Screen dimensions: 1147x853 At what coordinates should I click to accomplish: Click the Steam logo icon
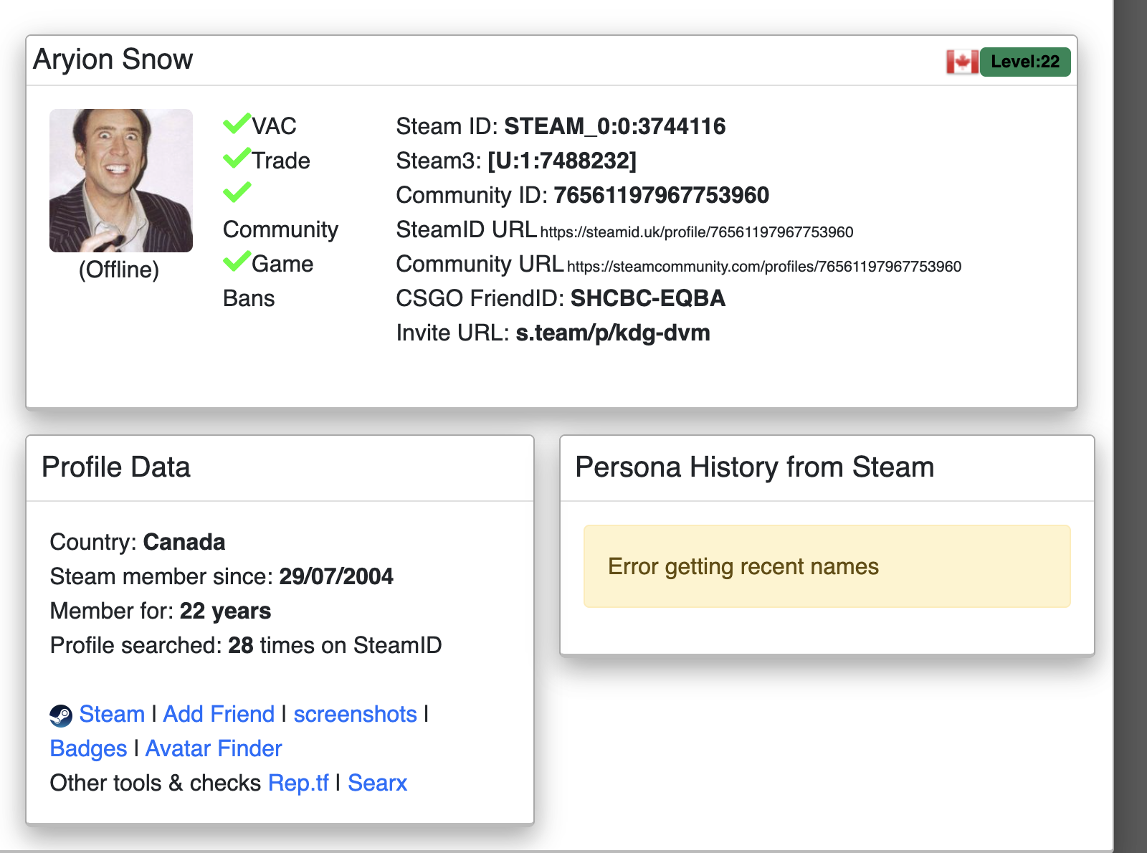[61, 715]
